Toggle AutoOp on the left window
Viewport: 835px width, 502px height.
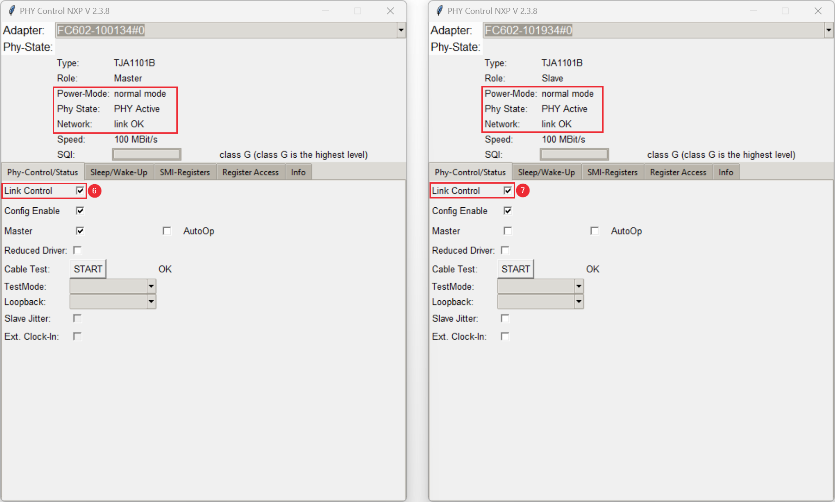point(167,230)
